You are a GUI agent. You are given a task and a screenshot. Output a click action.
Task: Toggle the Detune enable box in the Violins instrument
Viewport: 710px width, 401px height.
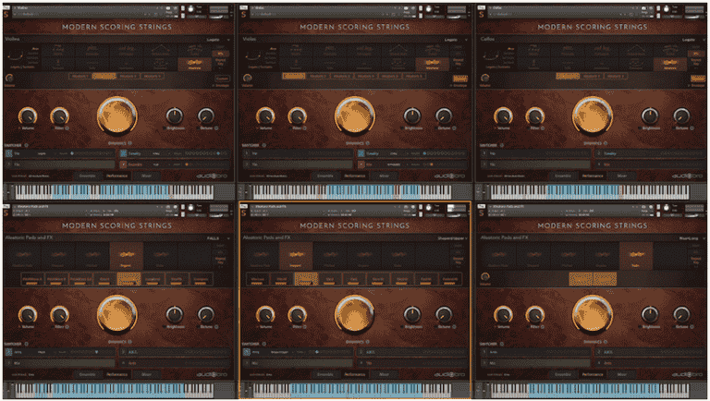tap(199, 128)
